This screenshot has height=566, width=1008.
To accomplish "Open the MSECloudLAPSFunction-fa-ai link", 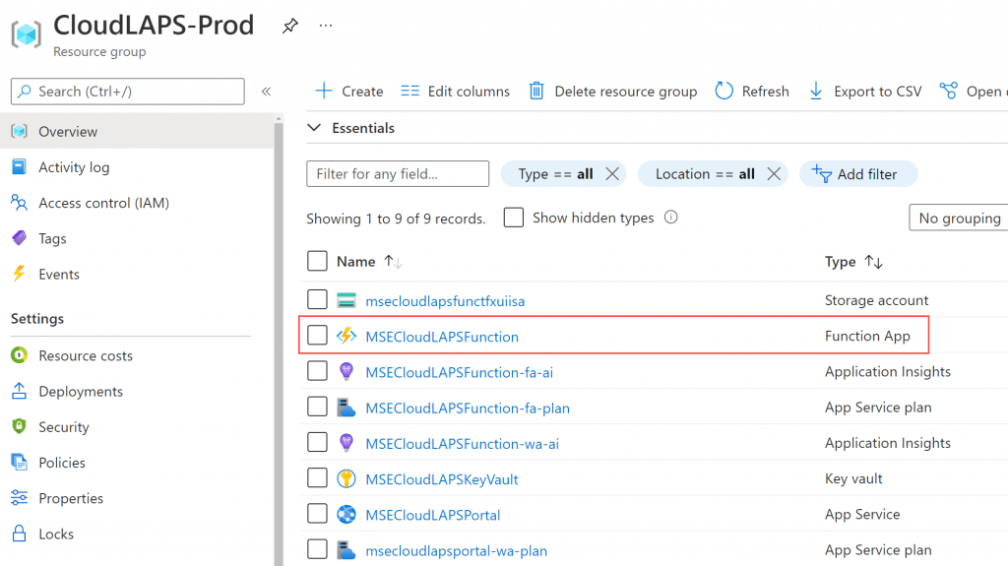I will 459,372.
